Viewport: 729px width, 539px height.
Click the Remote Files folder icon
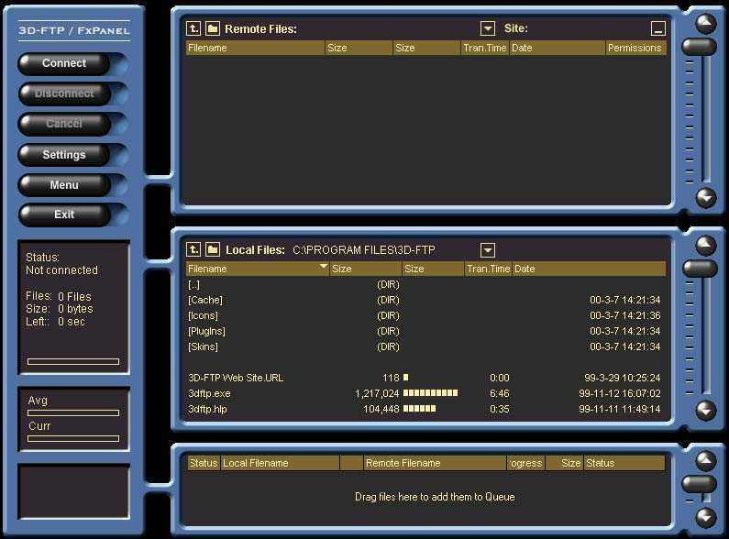coord(213,29)
